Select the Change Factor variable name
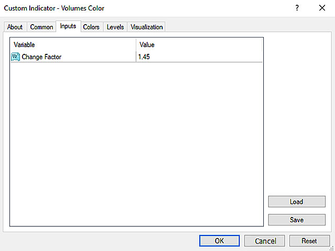 (x=41, y=57)
